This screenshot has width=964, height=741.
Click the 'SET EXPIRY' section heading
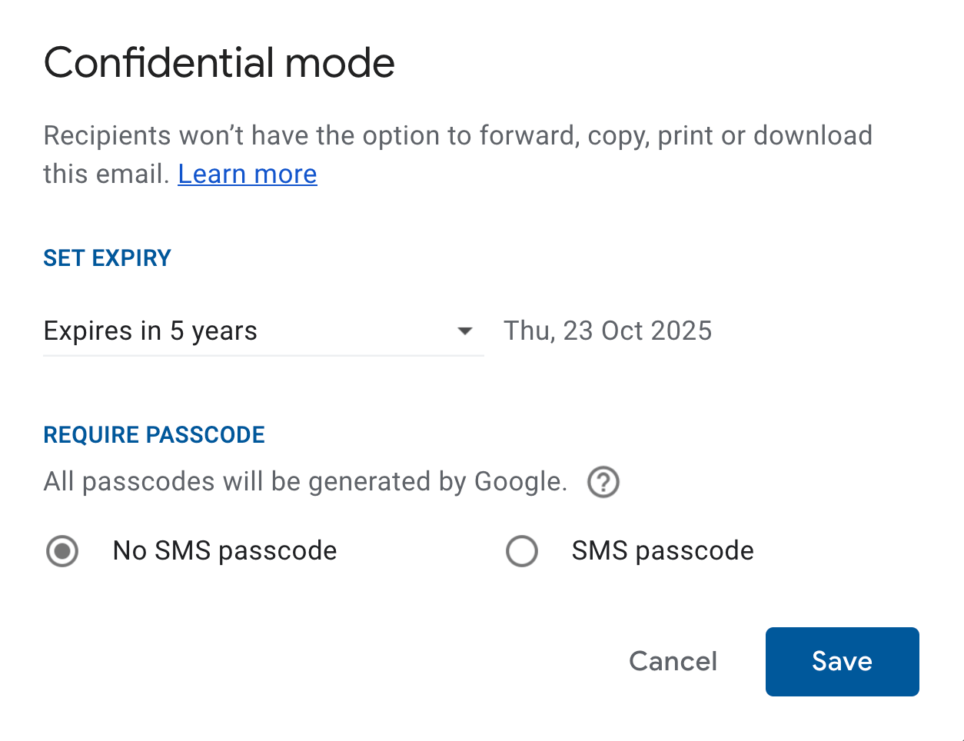tap(107, 258)
